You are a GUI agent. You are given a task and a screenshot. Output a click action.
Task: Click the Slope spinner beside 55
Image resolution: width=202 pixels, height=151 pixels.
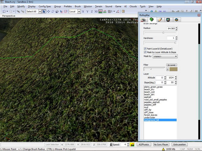[176, 82]
